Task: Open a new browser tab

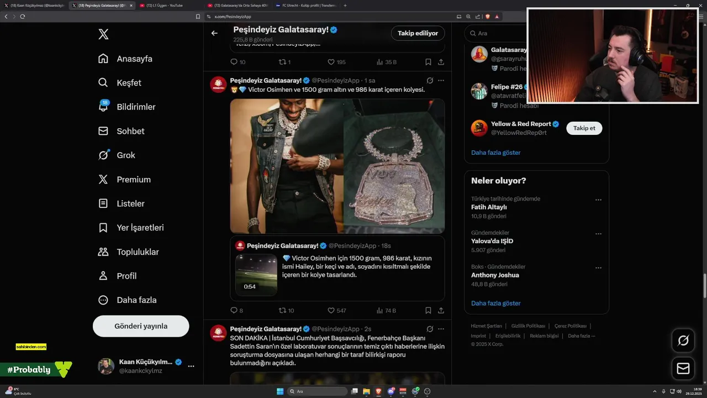Action: pos(345,6)
